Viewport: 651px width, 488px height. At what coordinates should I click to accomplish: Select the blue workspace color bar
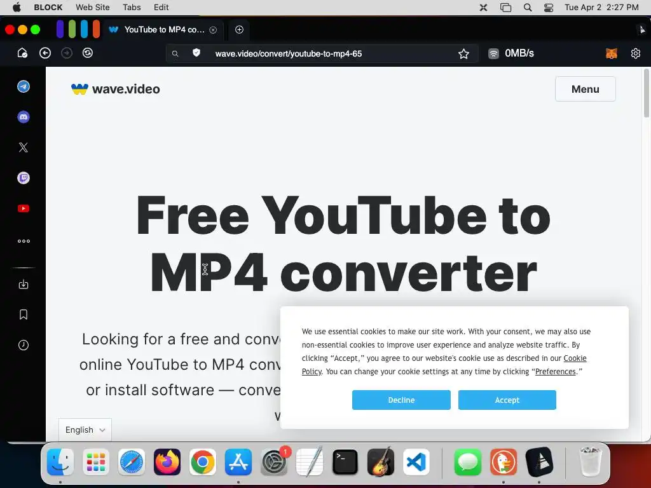(84, 29)
